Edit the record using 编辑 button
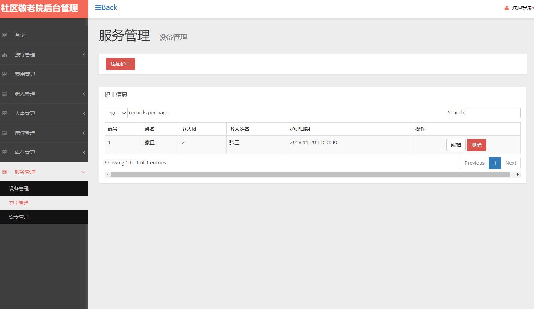This screenshot has height=309, width=534. pyautogui.click(x=456, y=145)
